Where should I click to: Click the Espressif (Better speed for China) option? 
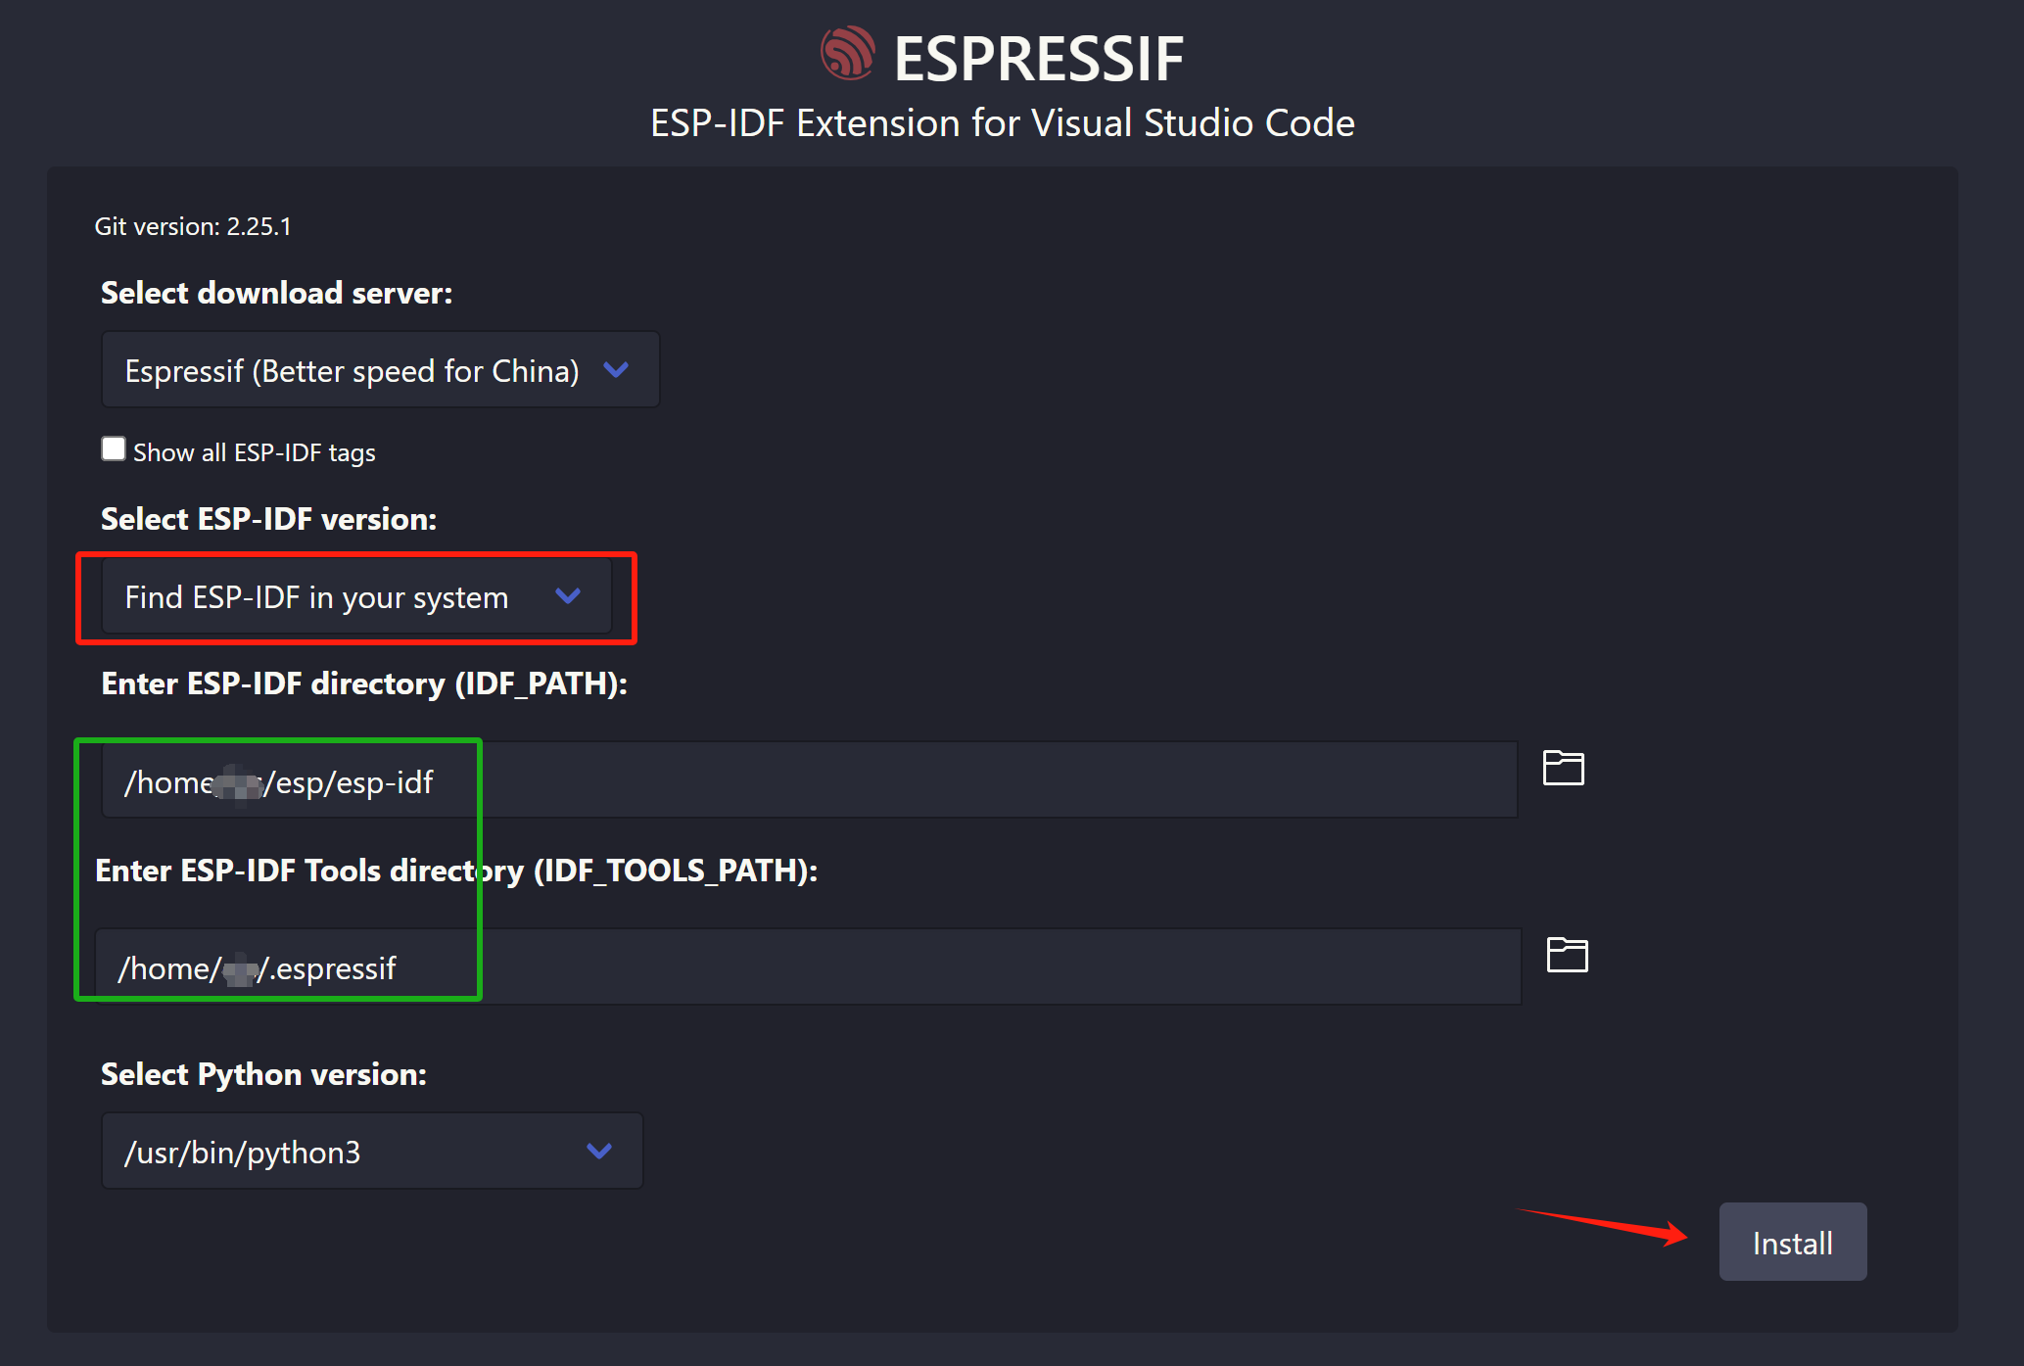pyautogui.click(x=353, y=370)
